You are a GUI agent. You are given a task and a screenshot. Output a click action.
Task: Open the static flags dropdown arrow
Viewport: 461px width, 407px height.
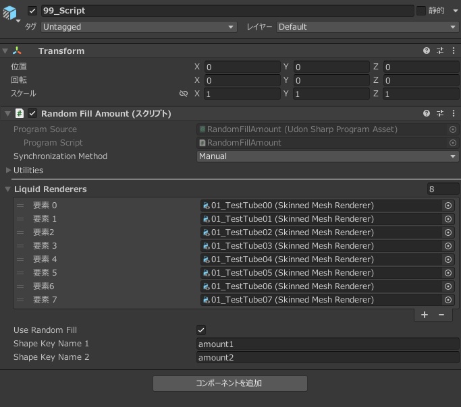pos(455,11)
